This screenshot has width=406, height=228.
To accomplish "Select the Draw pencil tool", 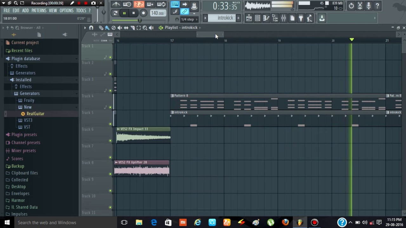I will coord(101,28).
